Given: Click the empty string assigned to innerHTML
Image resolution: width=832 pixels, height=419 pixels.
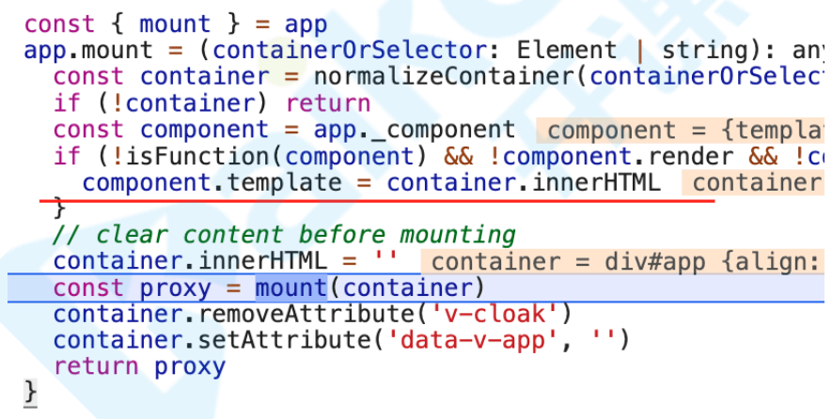Looking at the screenshot, I should [x=385, y=259].
